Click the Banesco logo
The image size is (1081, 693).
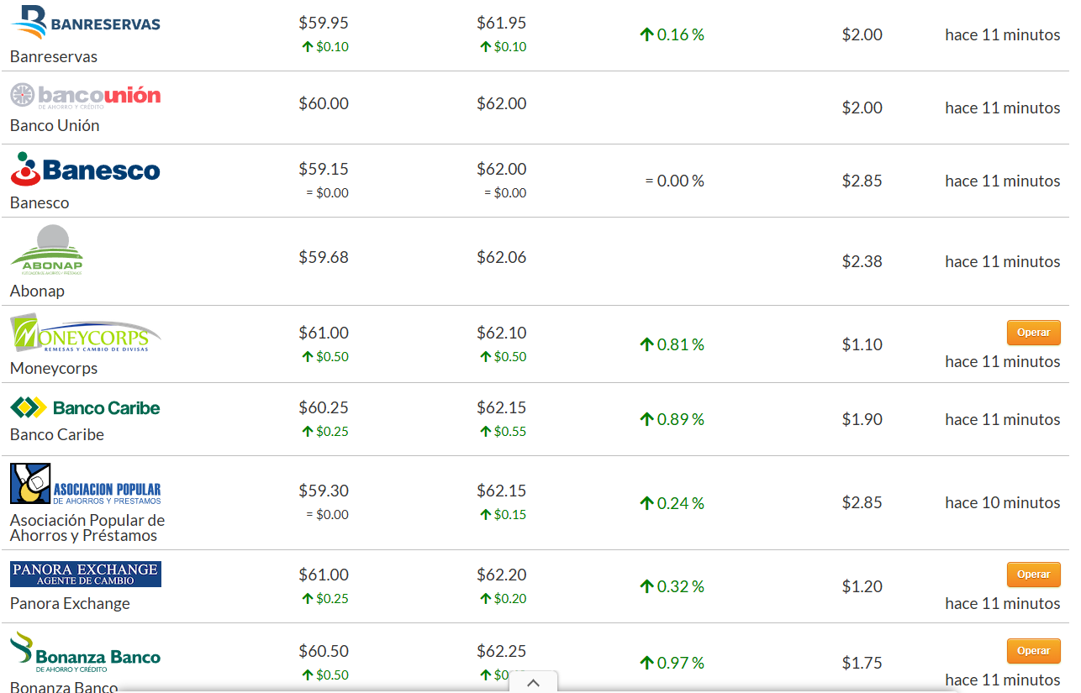point(85,170)
